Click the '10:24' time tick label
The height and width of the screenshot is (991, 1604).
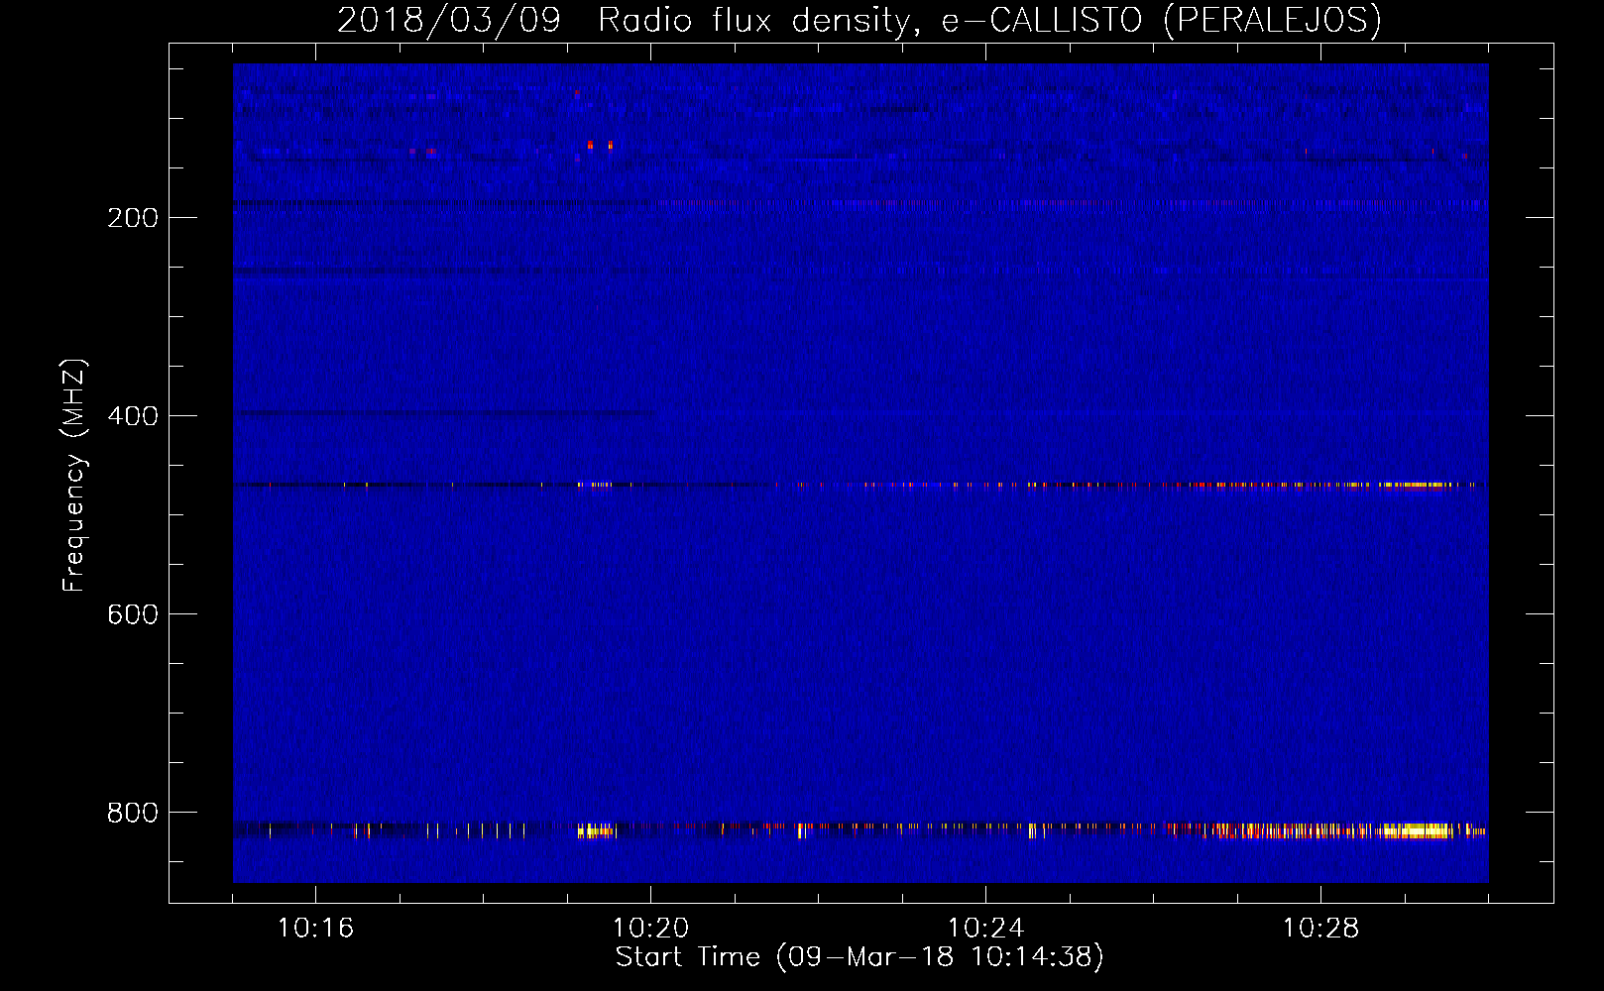pyautogui.click(x=985, y=929)
